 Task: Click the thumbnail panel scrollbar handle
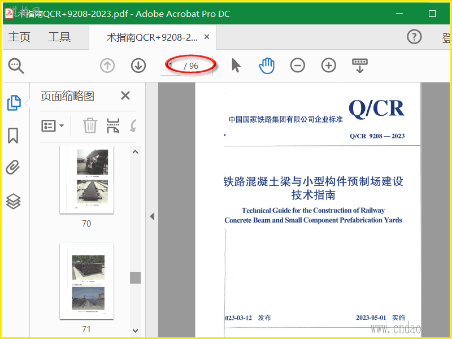point(136,277)
